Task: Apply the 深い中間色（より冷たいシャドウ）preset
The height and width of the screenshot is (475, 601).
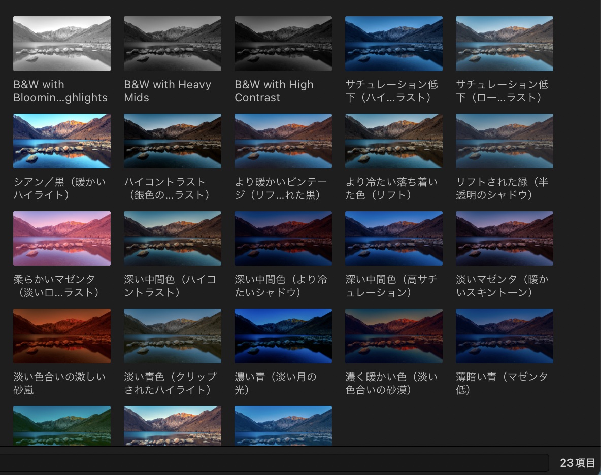Action: pyautogui.click(x=283, y=239)
